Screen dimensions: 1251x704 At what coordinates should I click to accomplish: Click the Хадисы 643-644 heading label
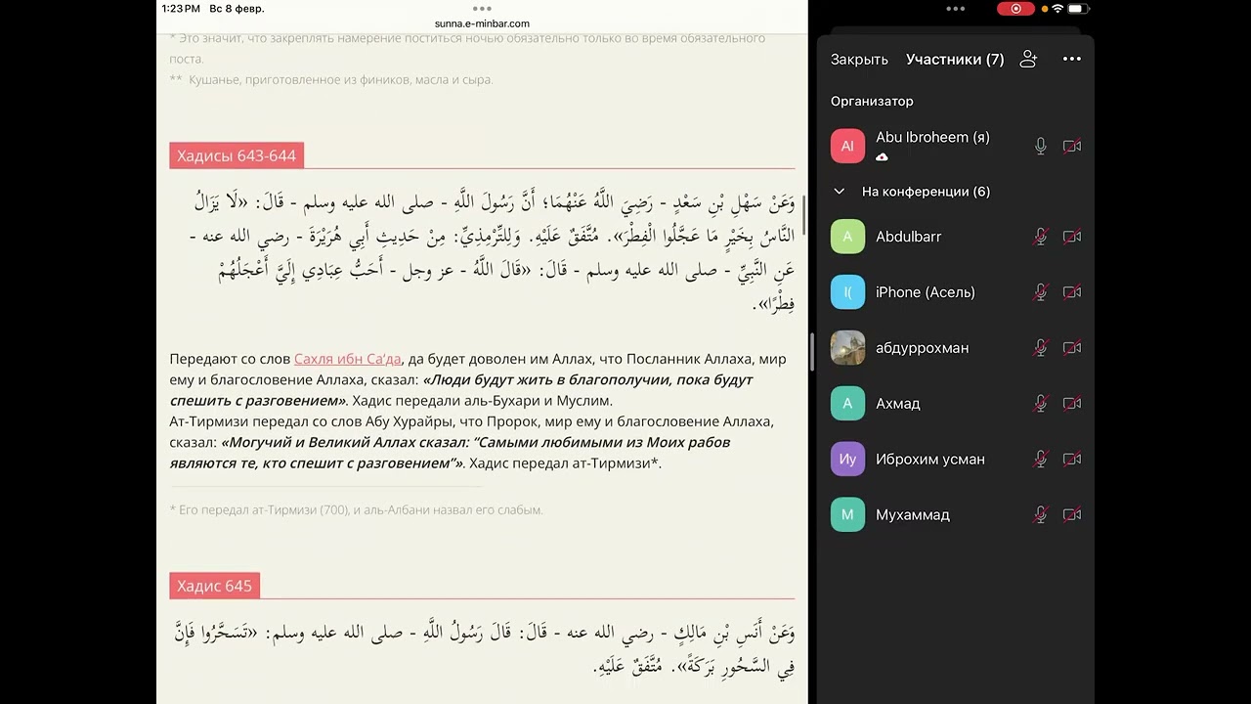[x=237, y=155]
